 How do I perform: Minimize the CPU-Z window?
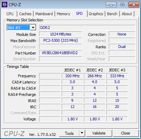(111, 5)
